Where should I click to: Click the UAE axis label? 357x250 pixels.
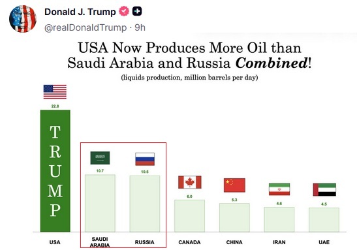[x=324, y=242]
